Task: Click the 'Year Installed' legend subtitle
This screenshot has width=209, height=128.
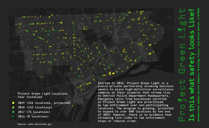Action: [30, 97]
